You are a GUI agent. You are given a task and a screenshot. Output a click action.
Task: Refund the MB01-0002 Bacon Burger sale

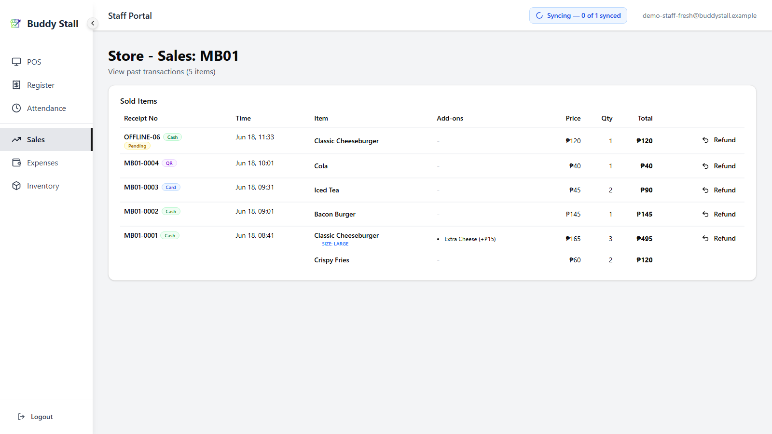[719, 214]
